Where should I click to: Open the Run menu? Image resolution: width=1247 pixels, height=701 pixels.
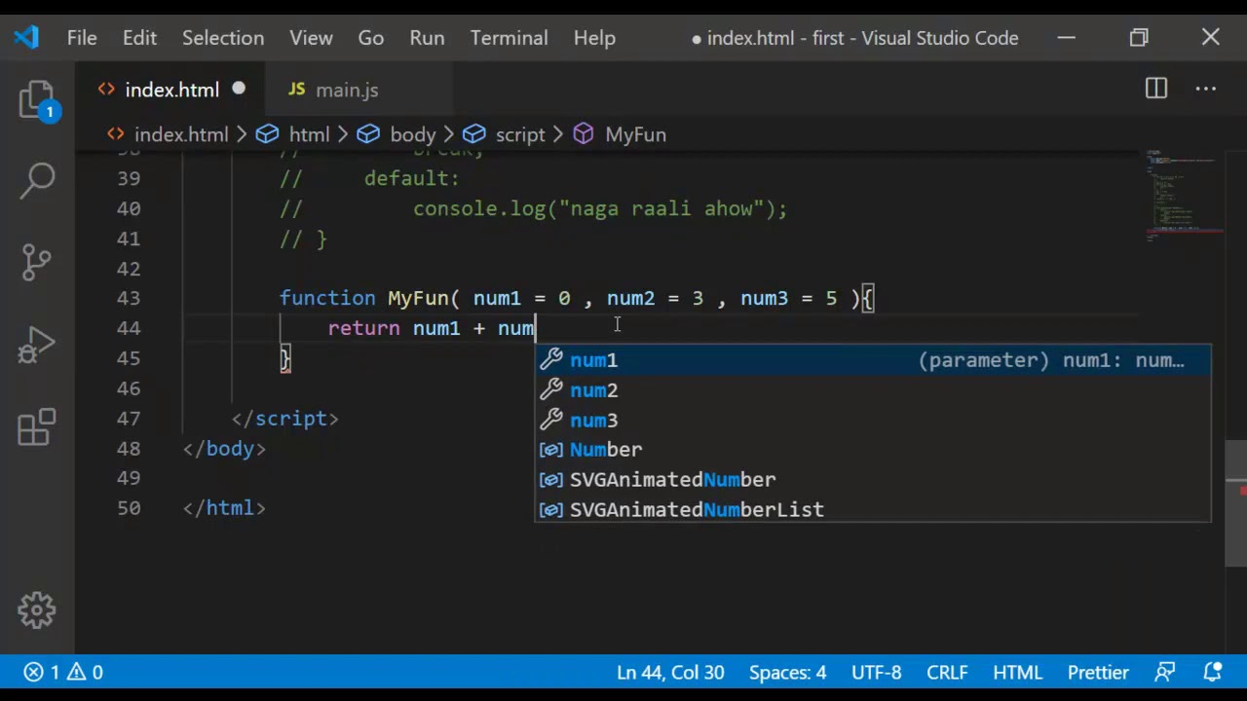[x=427, y=38]
